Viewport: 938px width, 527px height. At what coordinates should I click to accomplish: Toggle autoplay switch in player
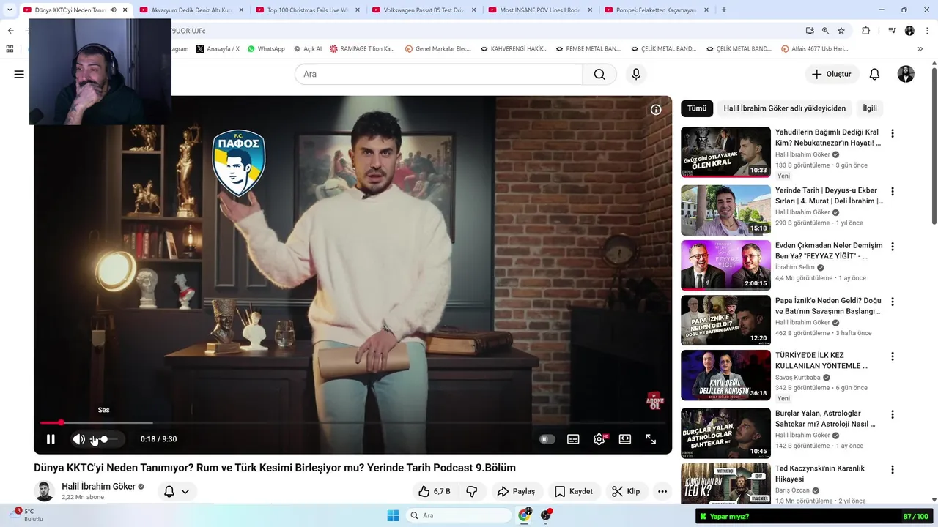coord(547,439)
